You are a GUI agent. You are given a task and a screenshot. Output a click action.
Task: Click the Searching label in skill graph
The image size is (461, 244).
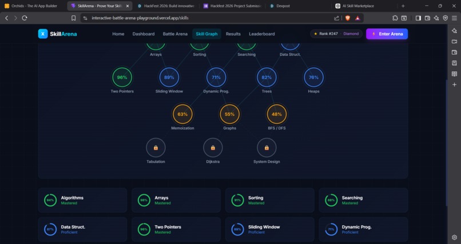point(247,55)
